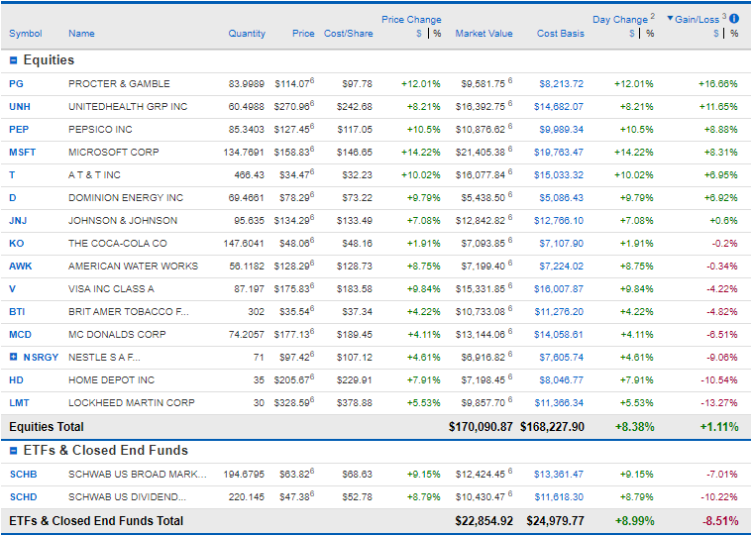Select Lockheed Martin gain/loss -13.27%

pyautogui.click(x=719, y=403)
